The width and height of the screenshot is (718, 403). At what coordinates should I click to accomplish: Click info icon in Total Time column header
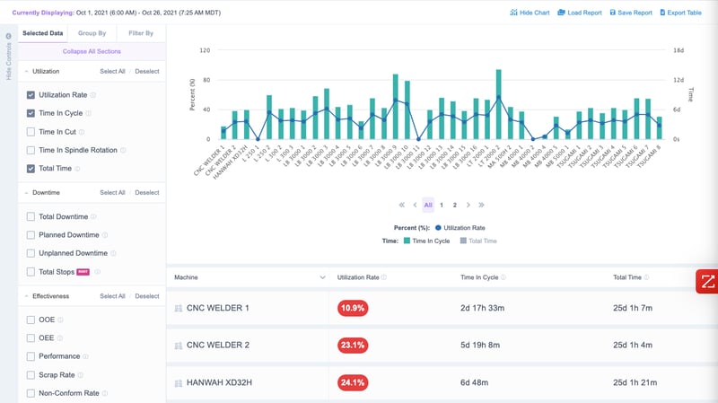(646, 277)
